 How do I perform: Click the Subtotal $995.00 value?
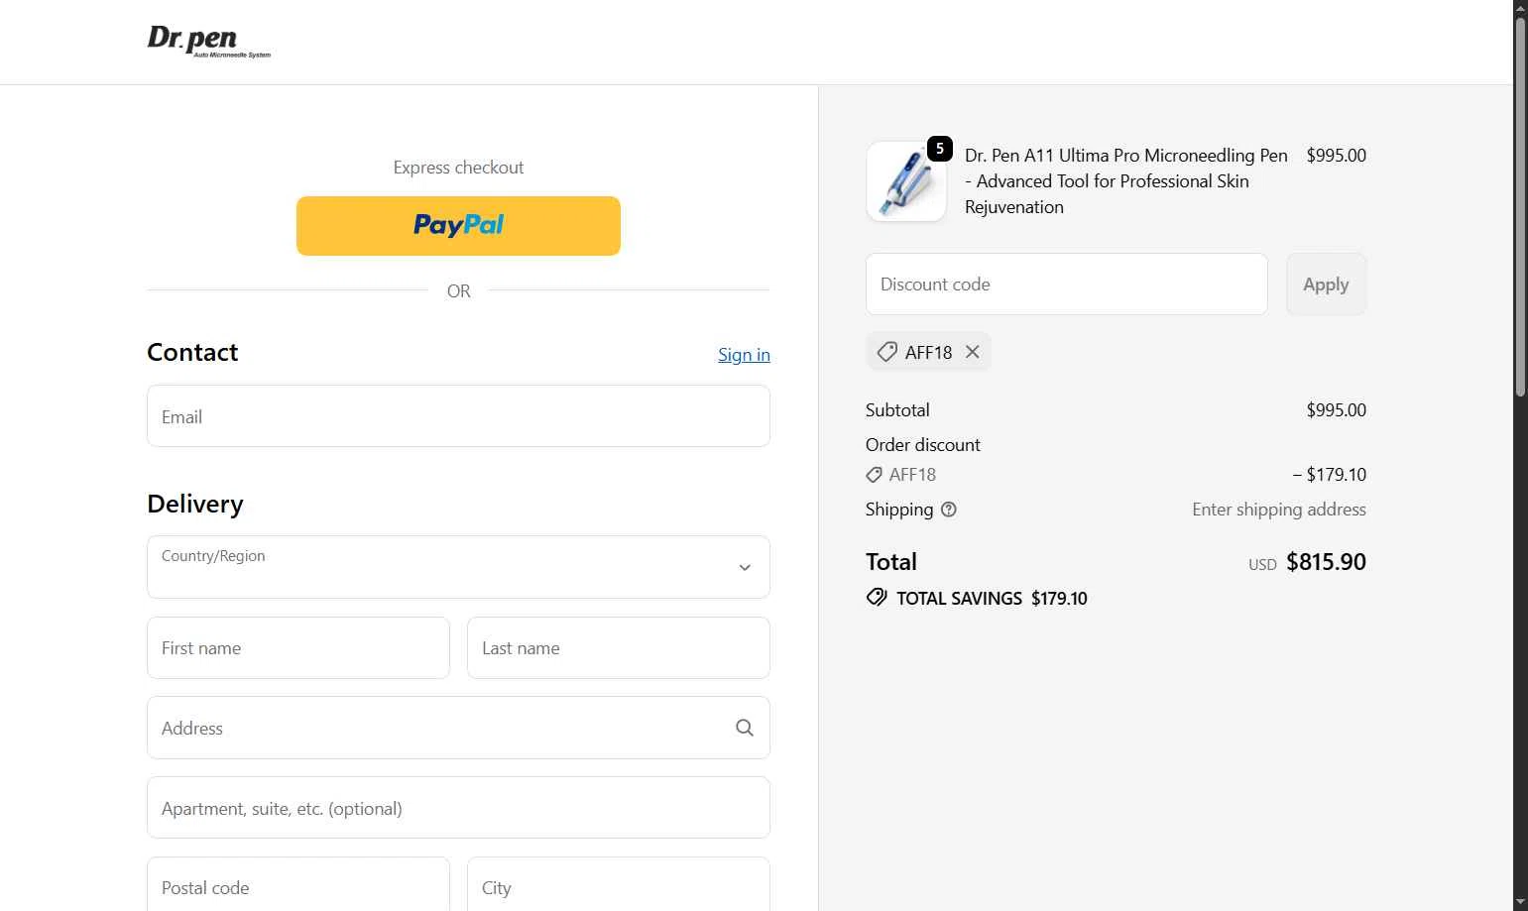[1336, 410]
